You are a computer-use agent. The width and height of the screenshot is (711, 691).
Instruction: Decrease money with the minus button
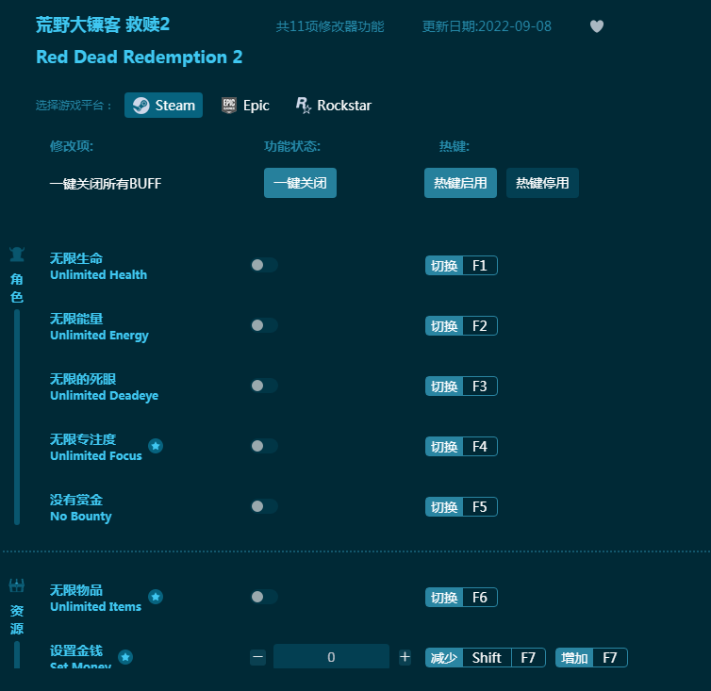click(x=258, y=657)
